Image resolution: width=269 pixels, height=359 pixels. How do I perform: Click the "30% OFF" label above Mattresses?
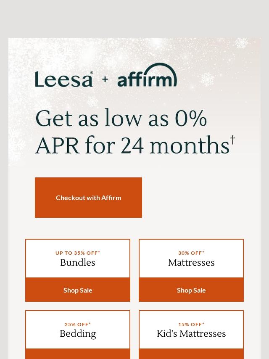191,253
